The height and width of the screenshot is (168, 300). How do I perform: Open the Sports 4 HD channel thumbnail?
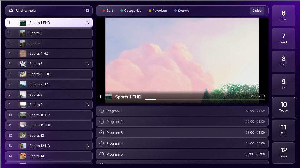22,53
